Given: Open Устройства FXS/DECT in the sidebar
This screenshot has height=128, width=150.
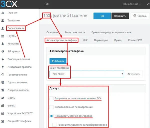Looking at the screenshot, I should [20, 113].
